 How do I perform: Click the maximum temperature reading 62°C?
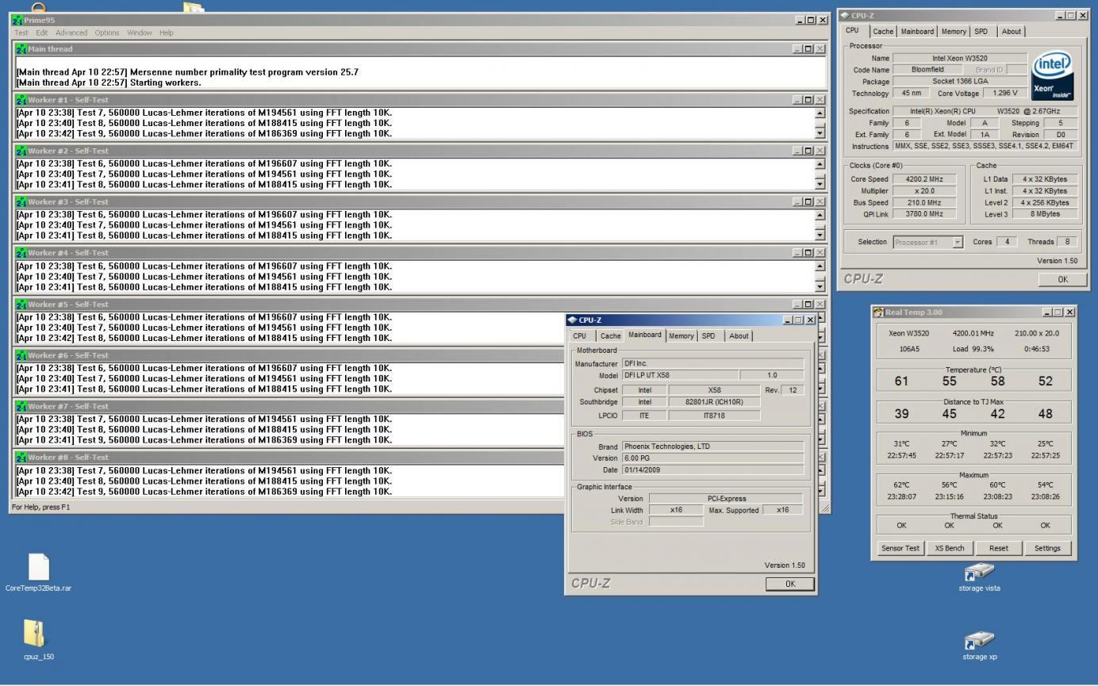coord(901,485)
